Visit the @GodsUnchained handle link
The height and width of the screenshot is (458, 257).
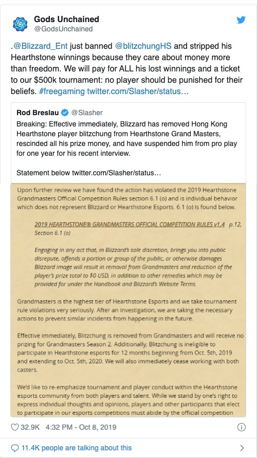(63, 29)
